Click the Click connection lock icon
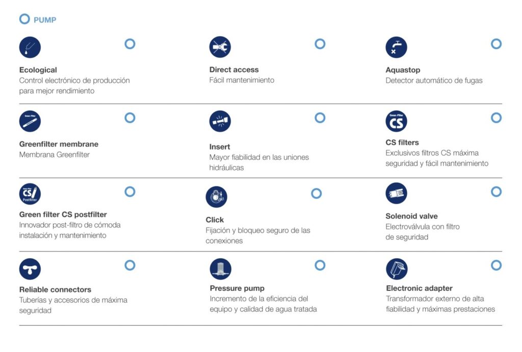The image size is (522, 352). point(216,197)
